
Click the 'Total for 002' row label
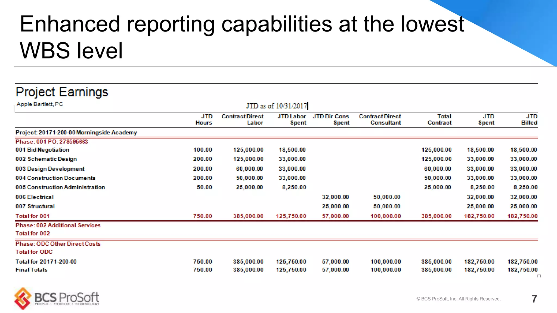[x=33, y=234]
